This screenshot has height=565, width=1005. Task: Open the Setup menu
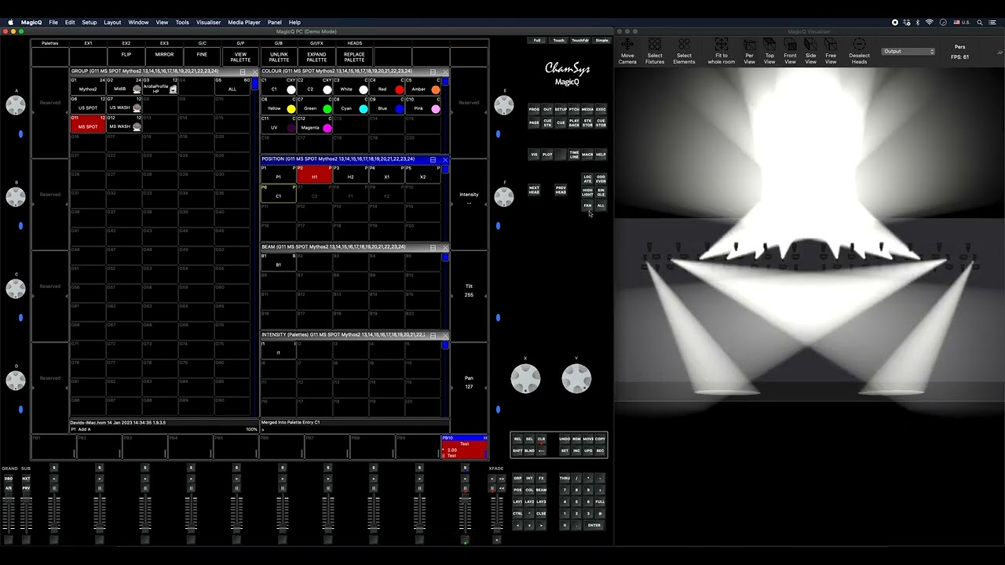(x=90, y=23)
